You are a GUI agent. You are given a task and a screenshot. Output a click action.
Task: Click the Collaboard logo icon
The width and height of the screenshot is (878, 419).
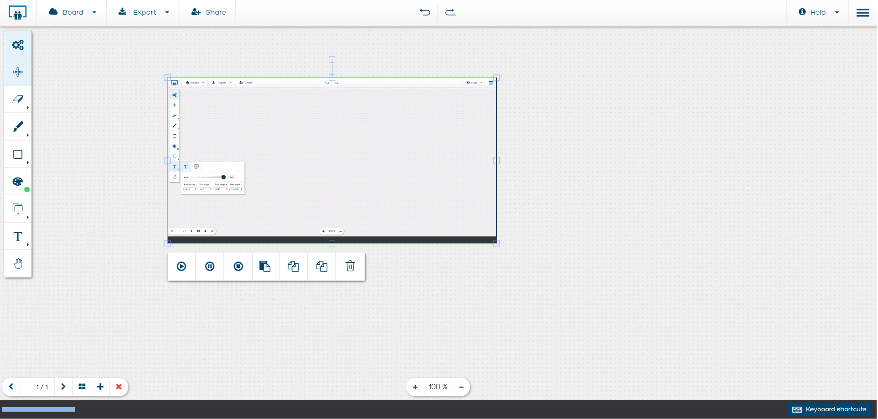tap(17, 12)
